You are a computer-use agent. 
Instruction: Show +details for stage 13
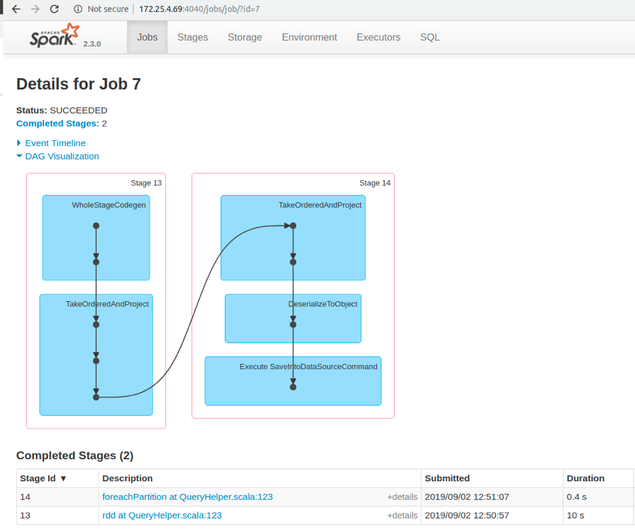[402, 515]
